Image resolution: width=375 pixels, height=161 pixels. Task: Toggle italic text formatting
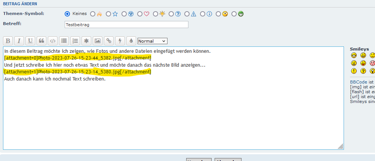click(x=19, y=41)
